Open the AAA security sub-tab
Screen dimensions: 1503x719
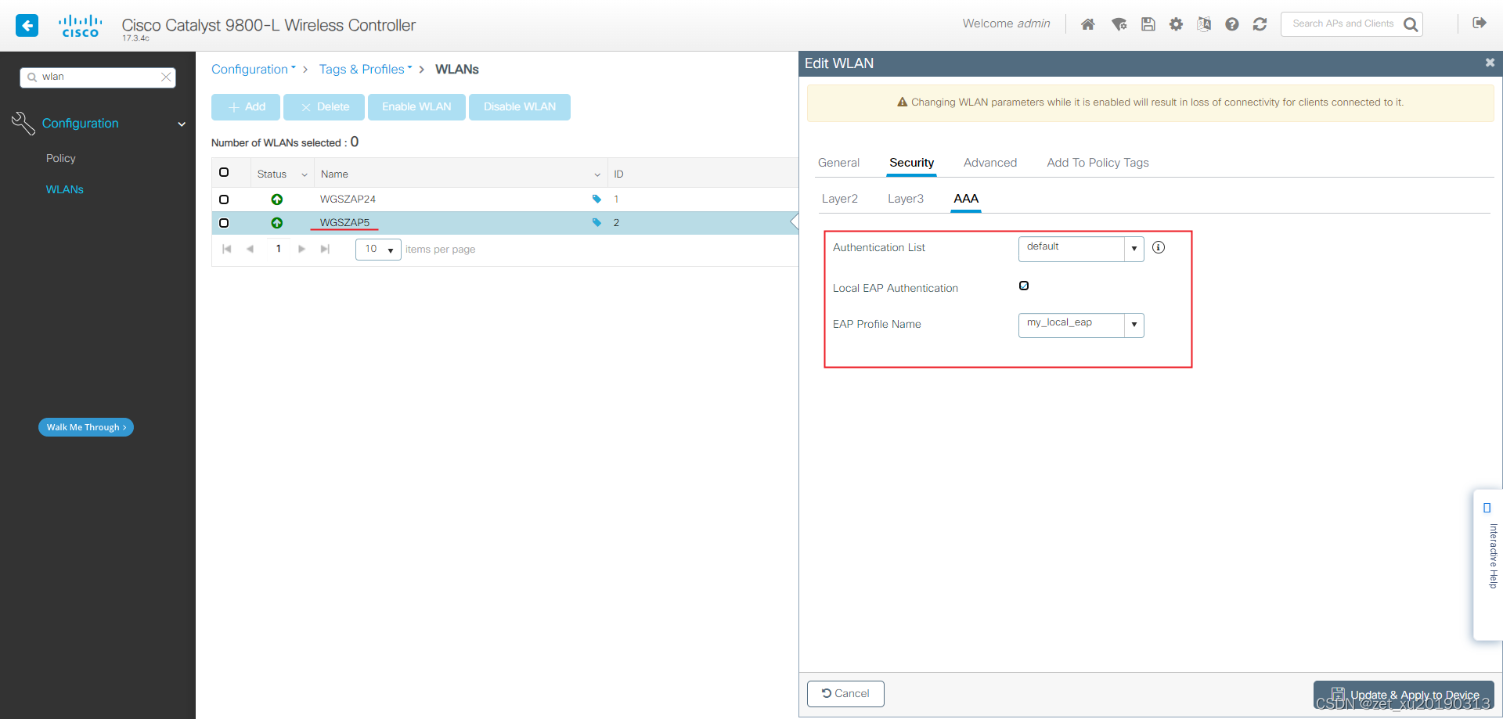pos(966,199)
